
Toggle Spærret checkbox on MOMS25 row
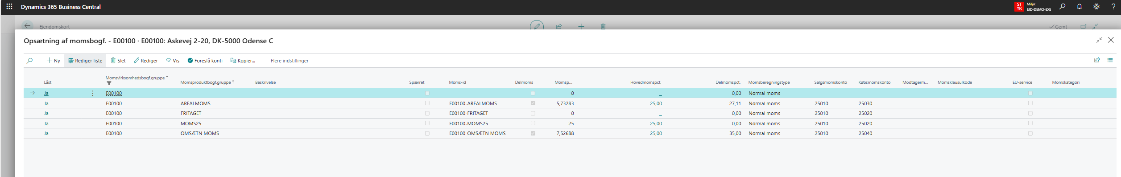tap(427, 123)
